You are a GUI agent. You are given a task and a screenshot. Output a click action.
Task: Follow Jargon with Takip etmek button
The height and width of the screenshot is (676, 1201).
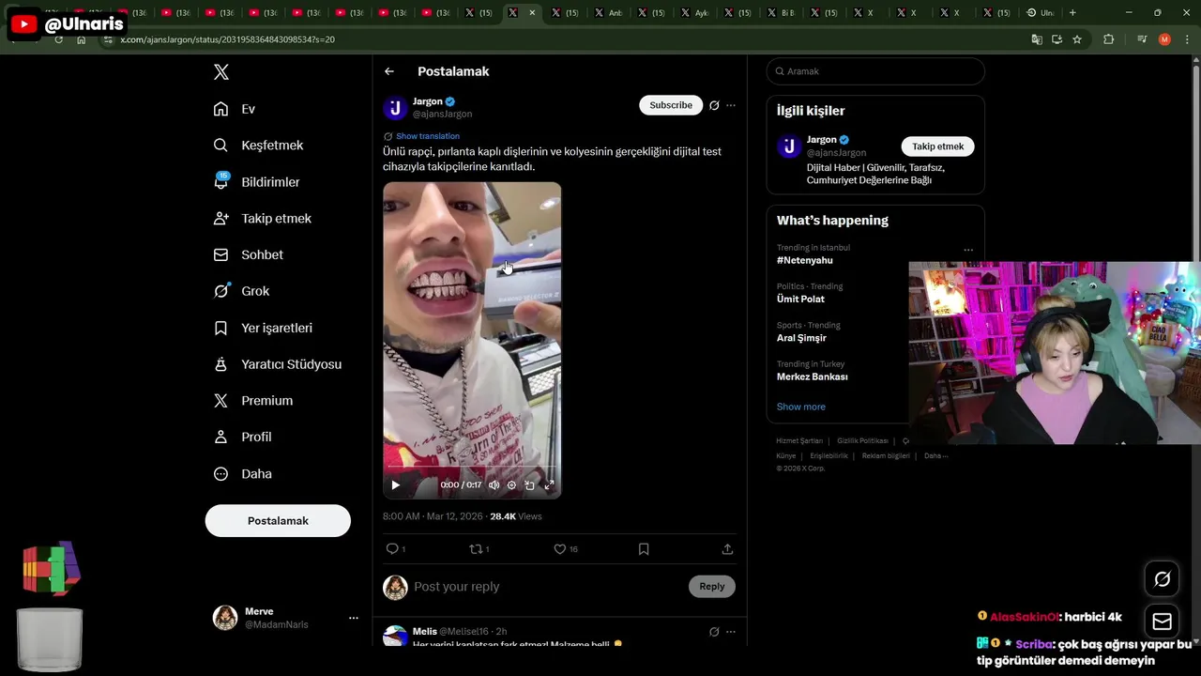click(938, 146)
